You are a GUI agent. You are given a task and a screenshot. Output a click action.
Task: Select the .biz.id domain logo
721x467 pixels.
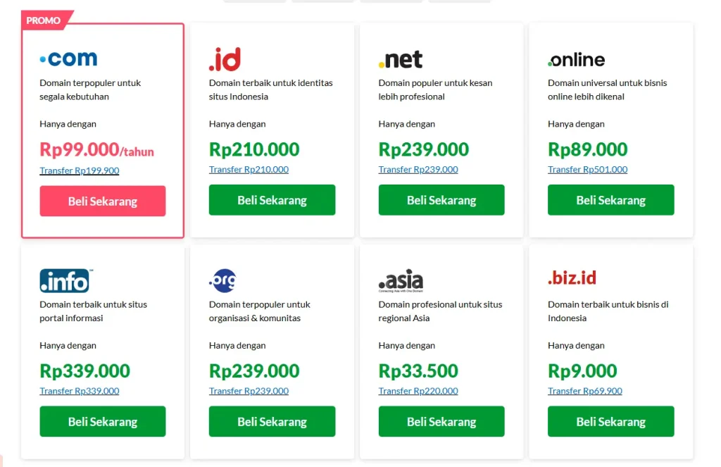[x=570, y=278]
